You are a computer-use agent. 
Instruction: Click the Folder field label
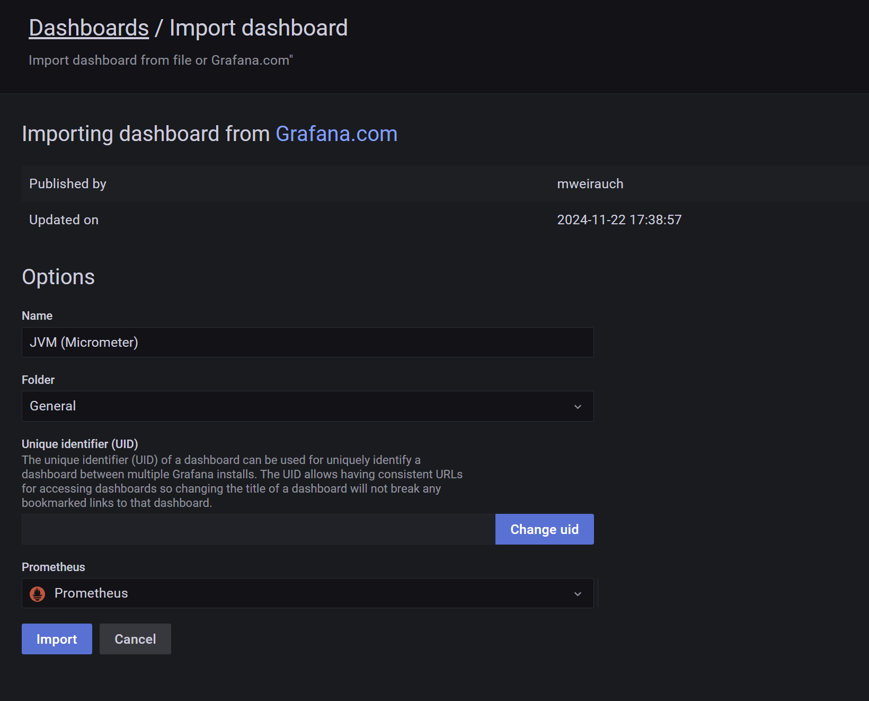[x=38, y=380]
